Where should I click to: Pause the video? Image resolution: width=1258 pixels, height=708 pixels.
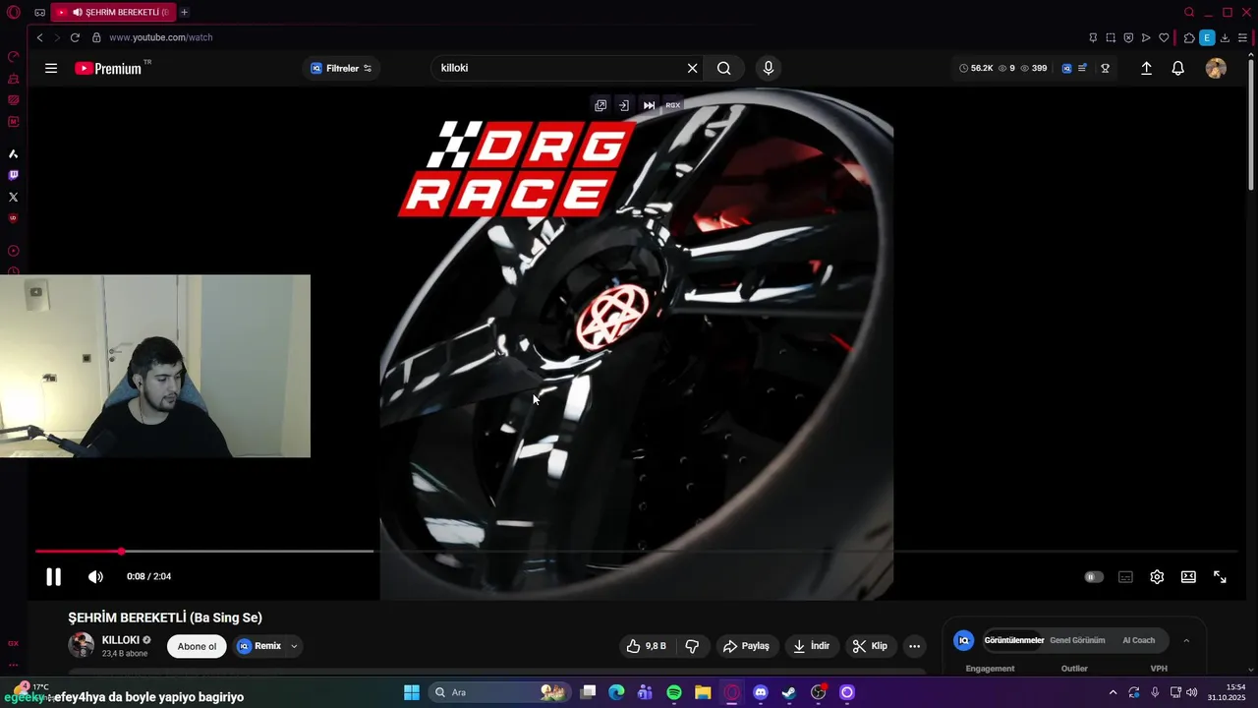(53, 576)
